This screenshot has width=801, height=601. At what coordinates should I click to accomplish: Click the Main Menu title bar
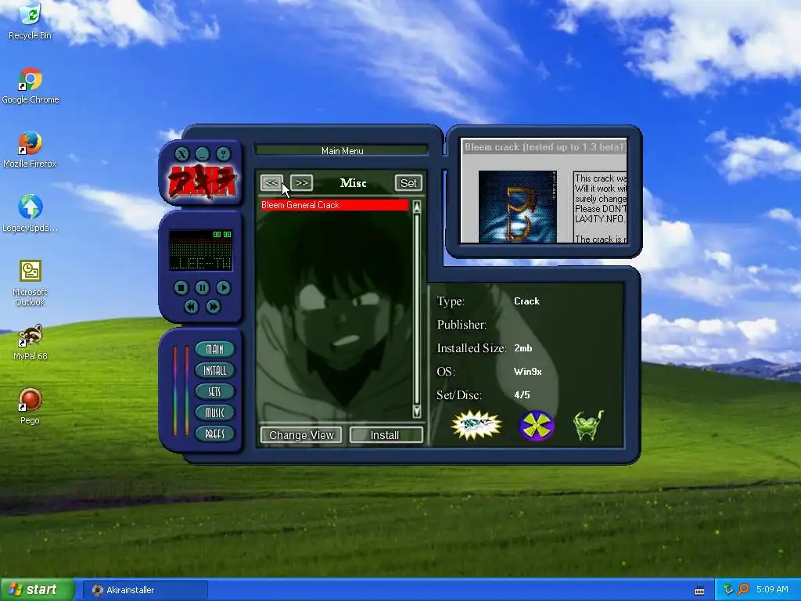pos(342,151)
